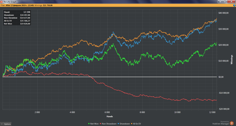Viewport: 236px width, 126px height.
Task: Minimize the Results Graph window
Action: 220,1
